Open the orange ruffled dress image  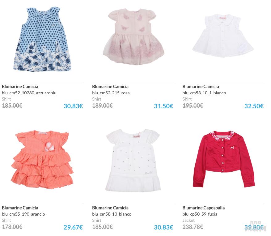42,159
